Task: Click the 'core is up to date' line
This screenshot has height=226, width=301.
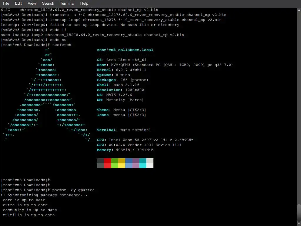Action: 24,200
